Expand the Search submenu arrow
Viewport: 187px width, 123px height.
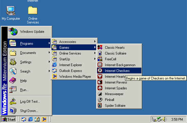tap(49, 71)
